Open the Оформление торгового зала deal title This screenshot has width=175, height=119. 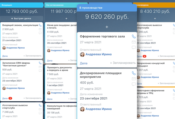click(x=102, y=37)
